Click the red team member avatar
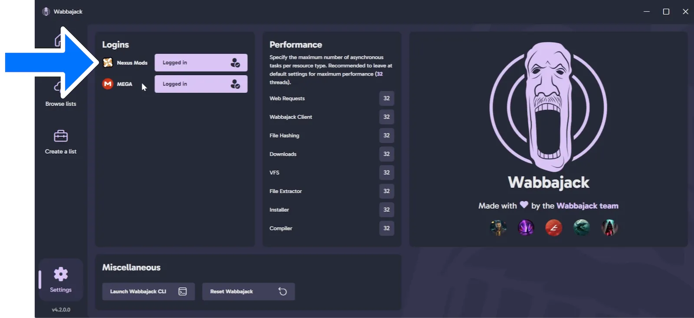This screenshot has height=318, width=694. point(553,227)
